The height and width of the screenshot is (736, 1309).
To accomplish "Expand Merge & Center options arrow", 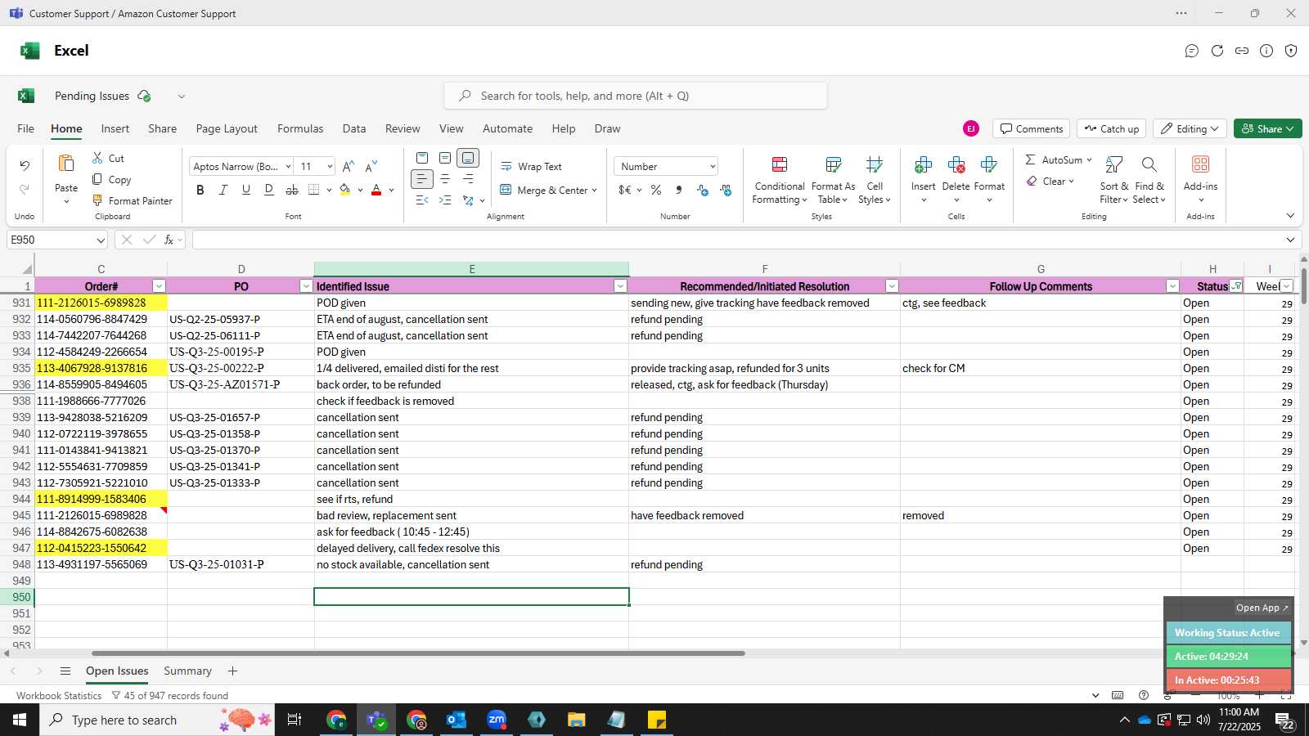I will coord(595,191).
